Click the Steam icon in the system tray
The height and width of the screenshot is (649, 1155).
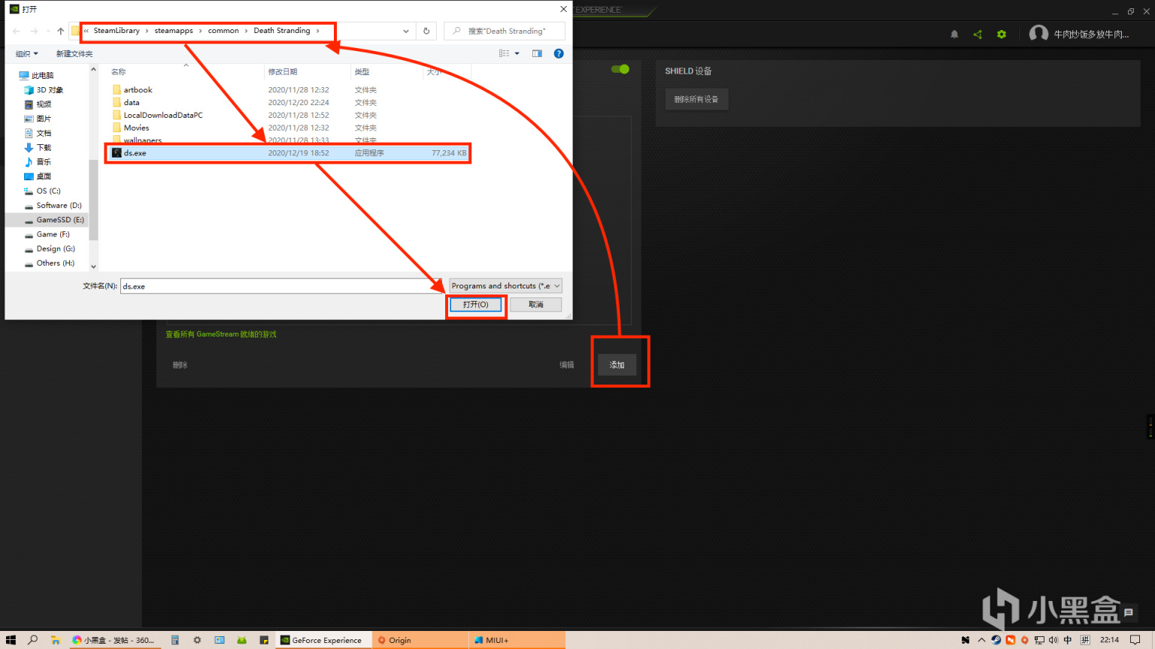[x=996, y=640]
